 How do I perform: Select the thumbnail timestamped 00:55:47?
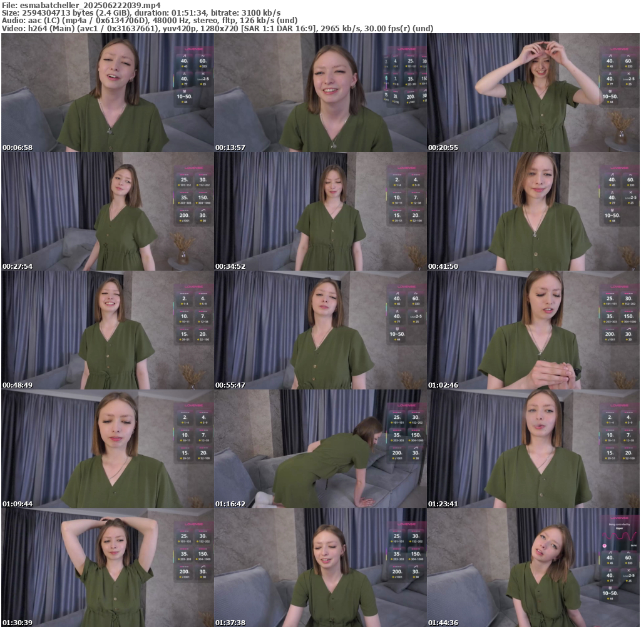click(320, 330)
